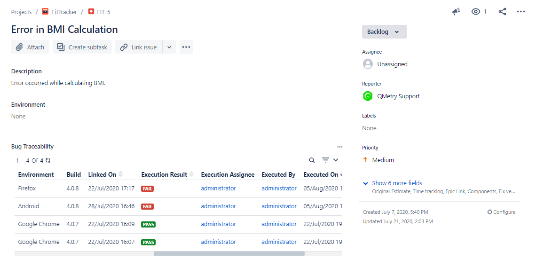Click description text Error occurred while calculating BMI
Image resolution: width=544 pixels, height=259 pixels.
point(58,83)
